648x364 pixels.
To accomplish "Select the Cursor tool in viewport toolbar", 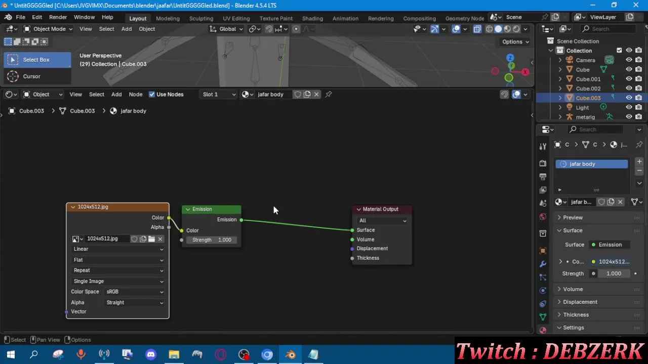I will (37, 76).
